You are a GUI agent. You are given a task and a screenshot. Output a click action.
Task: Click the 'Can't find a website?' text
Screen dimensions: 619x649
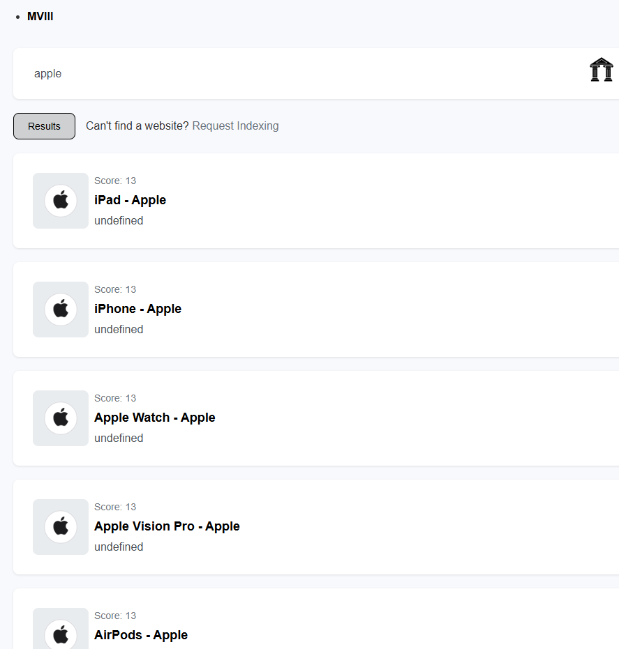point(137,125)
